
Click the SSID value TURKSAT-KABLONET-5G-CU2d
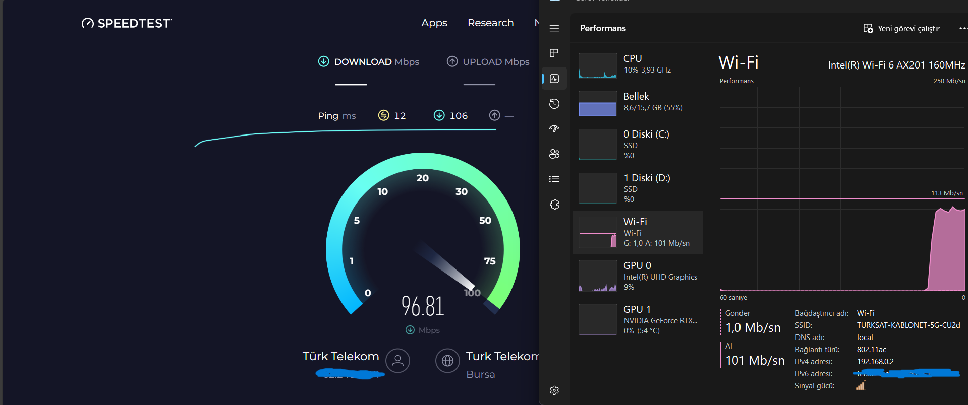pos(908,325)
